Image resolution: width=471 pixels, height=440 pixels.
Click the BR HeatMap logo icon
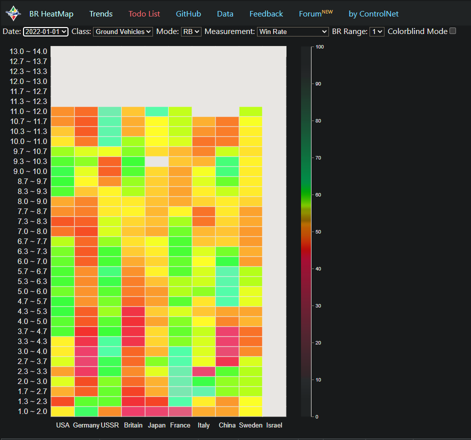pyautogui.click(x=13, y=13)
